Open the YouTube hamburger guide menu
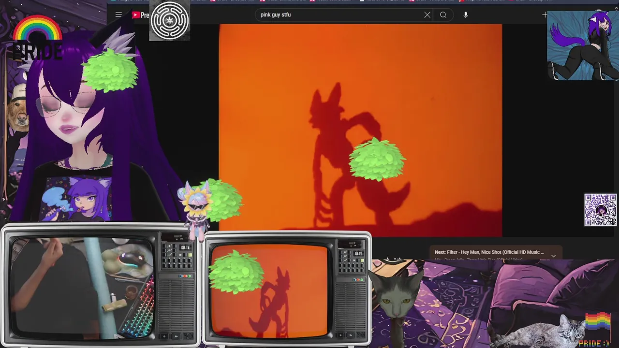 (x=118, y=15)
